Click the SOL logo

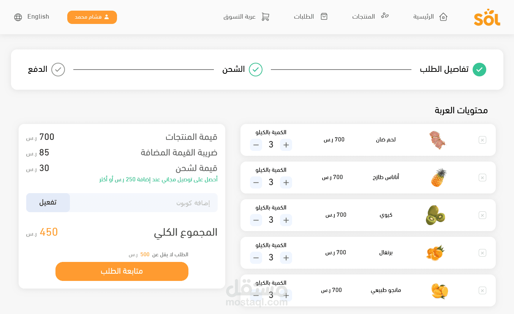pos(487,17)
